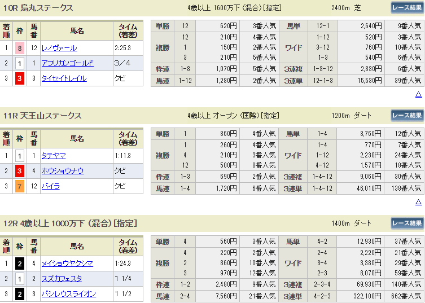Click ワイド payout 8,070円
Screen dimensions: 425x303
point(371,273)
